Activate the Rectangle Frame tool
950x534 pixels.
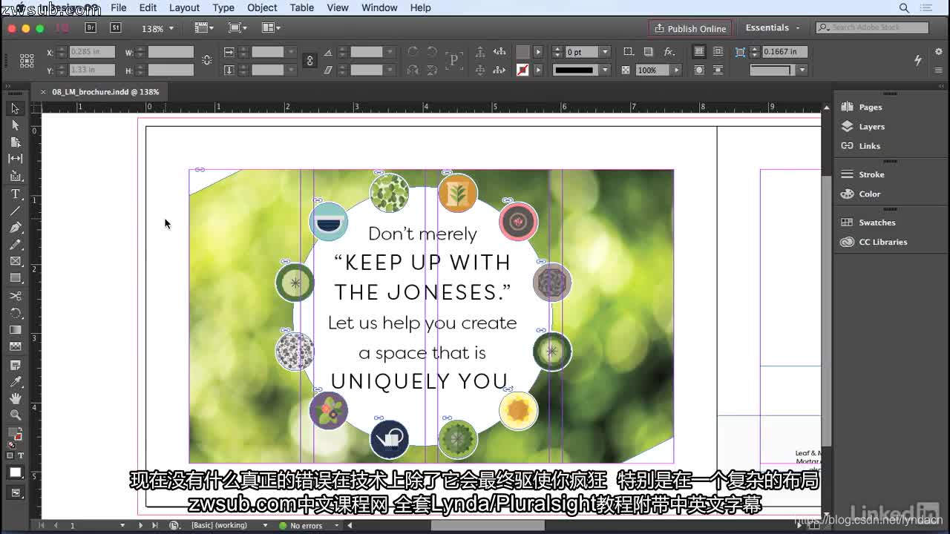[x=16, y=262]
